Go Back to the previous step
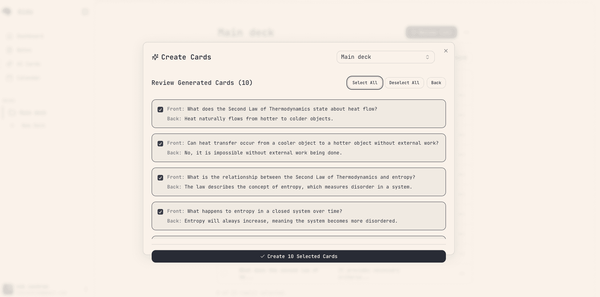 [x=436, y=83]
